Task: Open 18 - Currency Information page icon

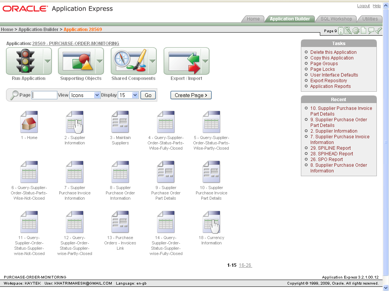Action: click(211, 222)
